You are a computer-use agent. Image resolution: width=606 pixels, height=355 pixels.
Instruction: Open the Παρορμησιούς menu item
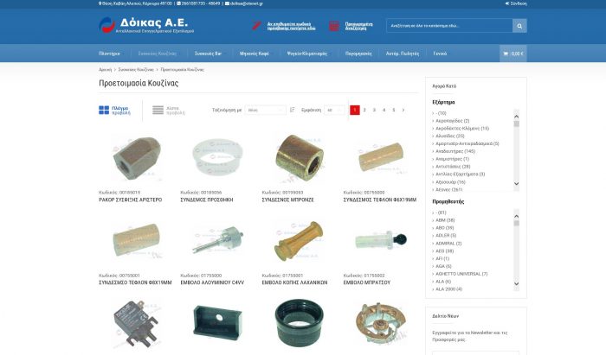pyautogui.click(x=358, y=54)
